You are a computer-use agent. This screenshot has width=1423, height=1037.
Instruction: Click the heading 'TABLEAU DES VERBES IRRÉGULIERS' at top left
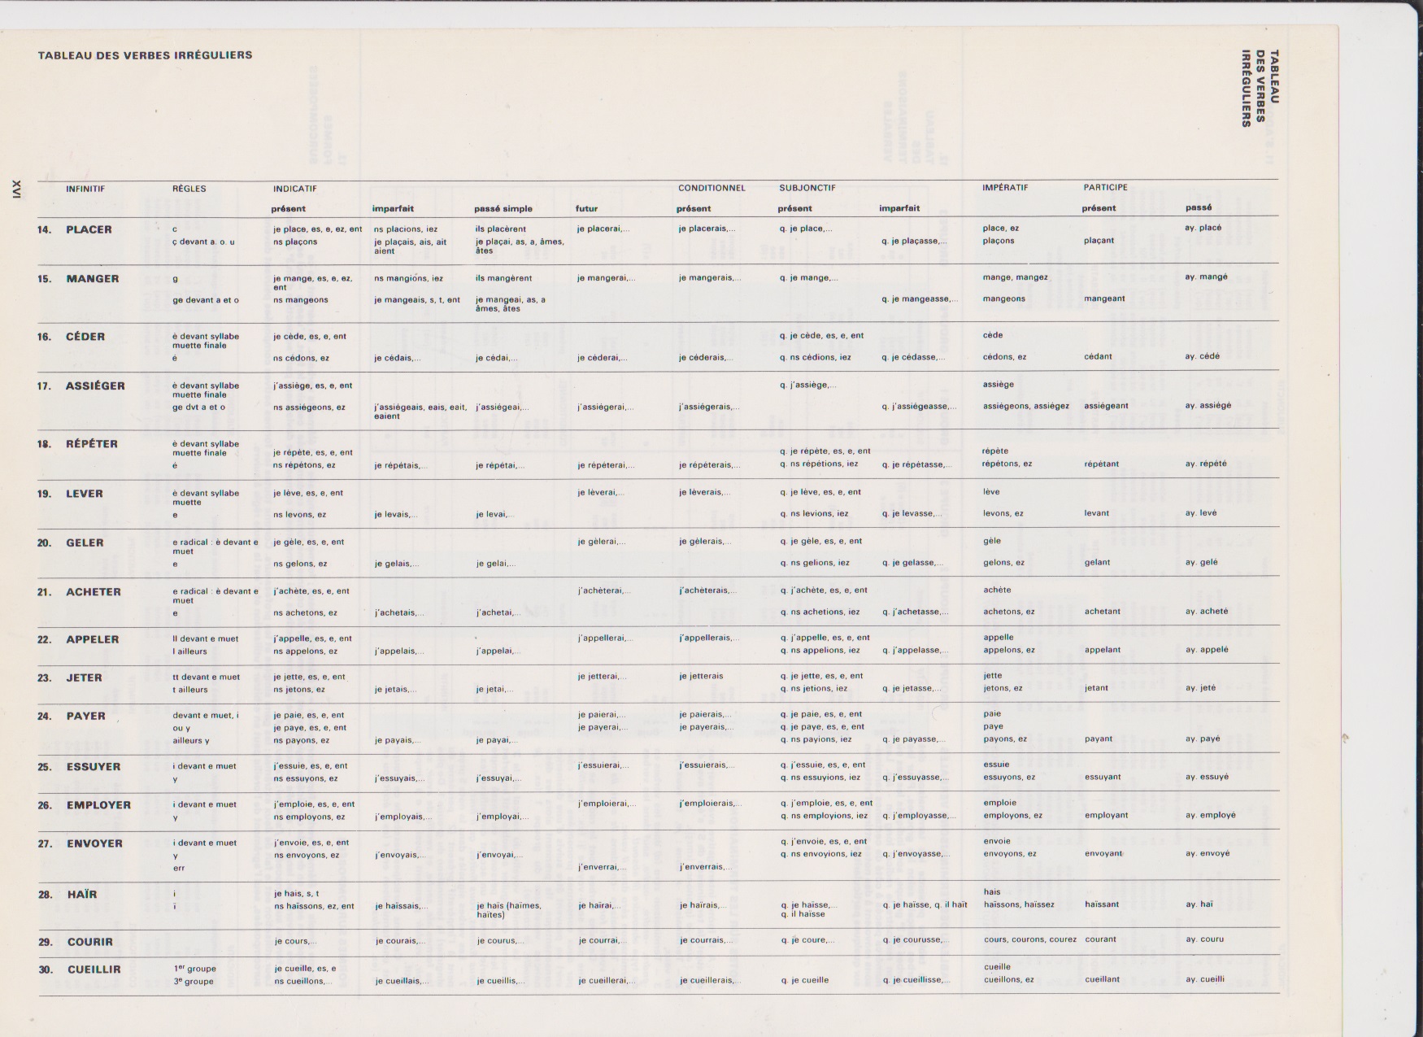click(145, 55)
